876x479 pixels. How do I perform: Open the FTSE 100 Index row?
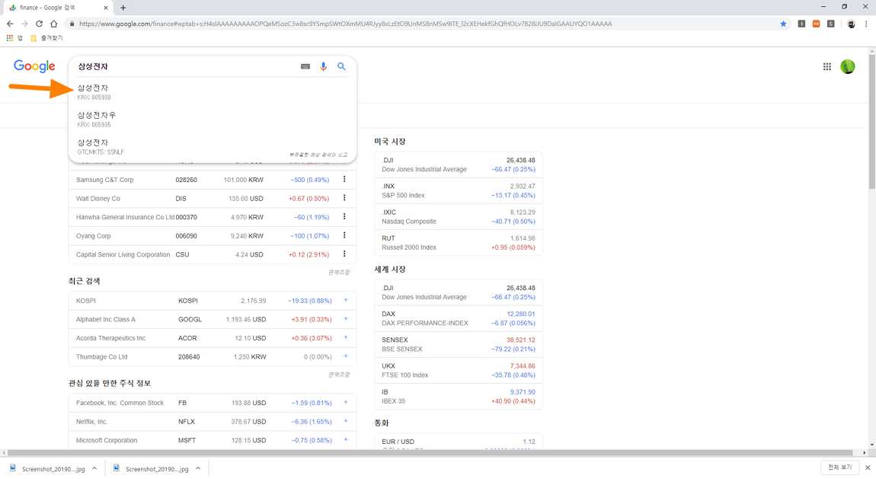458,370
